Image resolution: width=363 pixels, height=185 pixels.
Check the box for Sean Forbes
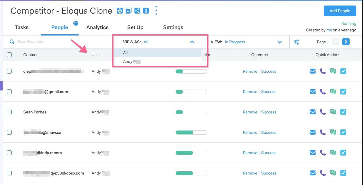pyautogui.click(x=9, y=112)
